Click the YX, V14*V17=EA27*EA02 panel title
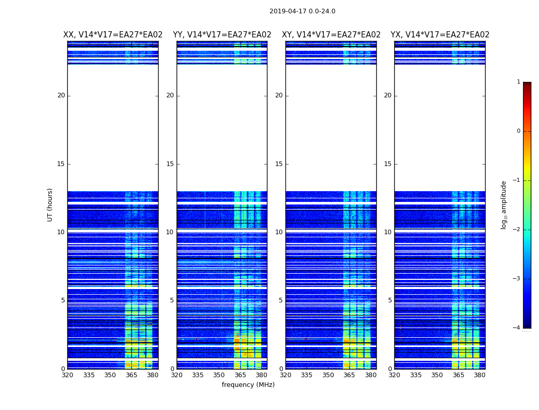This screenshot has height=410, width=539. 439,35
